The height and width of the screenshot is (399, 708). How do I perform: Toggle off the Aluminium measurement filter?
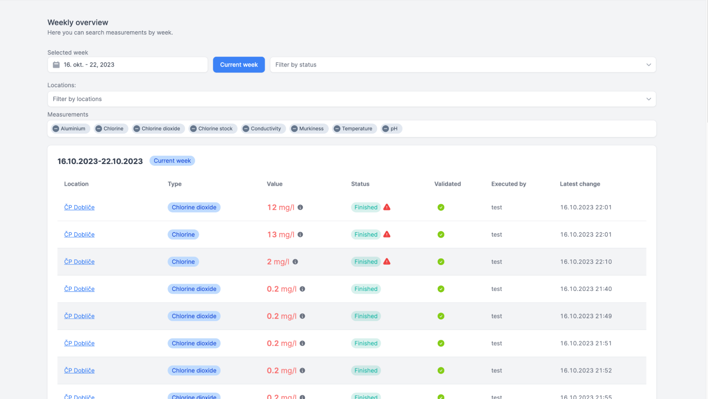pyautogui.click(x=56, y=129)
